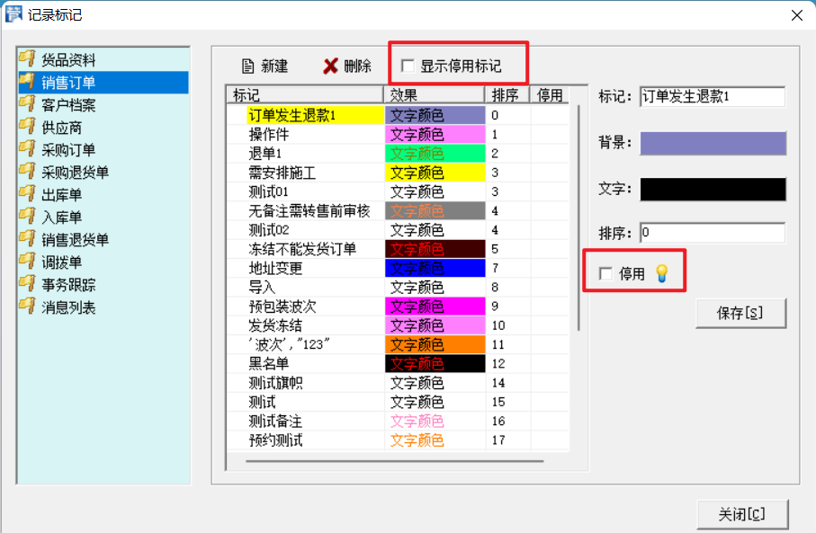This screenshot has height=533, width=816.
Task: Click the light bulb hint icon
Action: pos(661,273)
